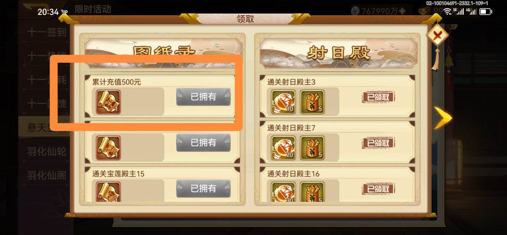Select the orange orb reward with count 10
The width and height of the screenshot is (507, 235).
283,102
